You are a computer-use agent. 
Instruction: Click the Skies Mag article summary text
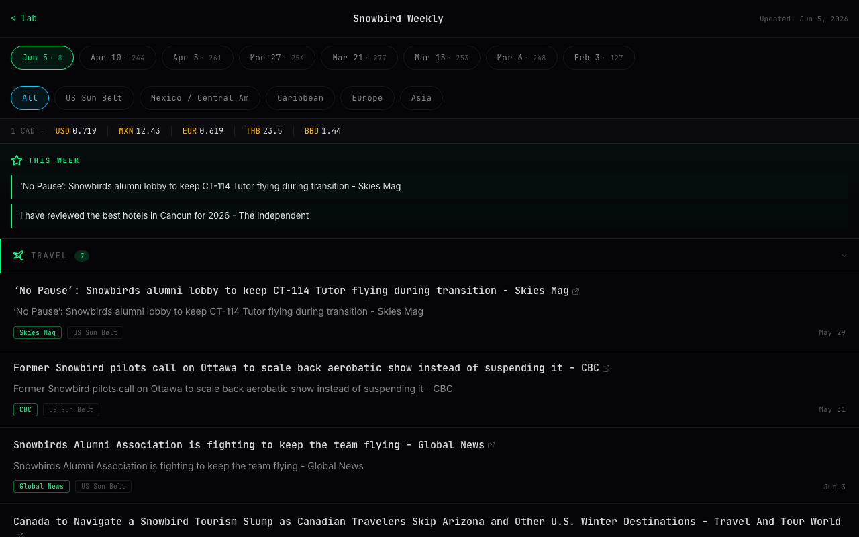218,312
